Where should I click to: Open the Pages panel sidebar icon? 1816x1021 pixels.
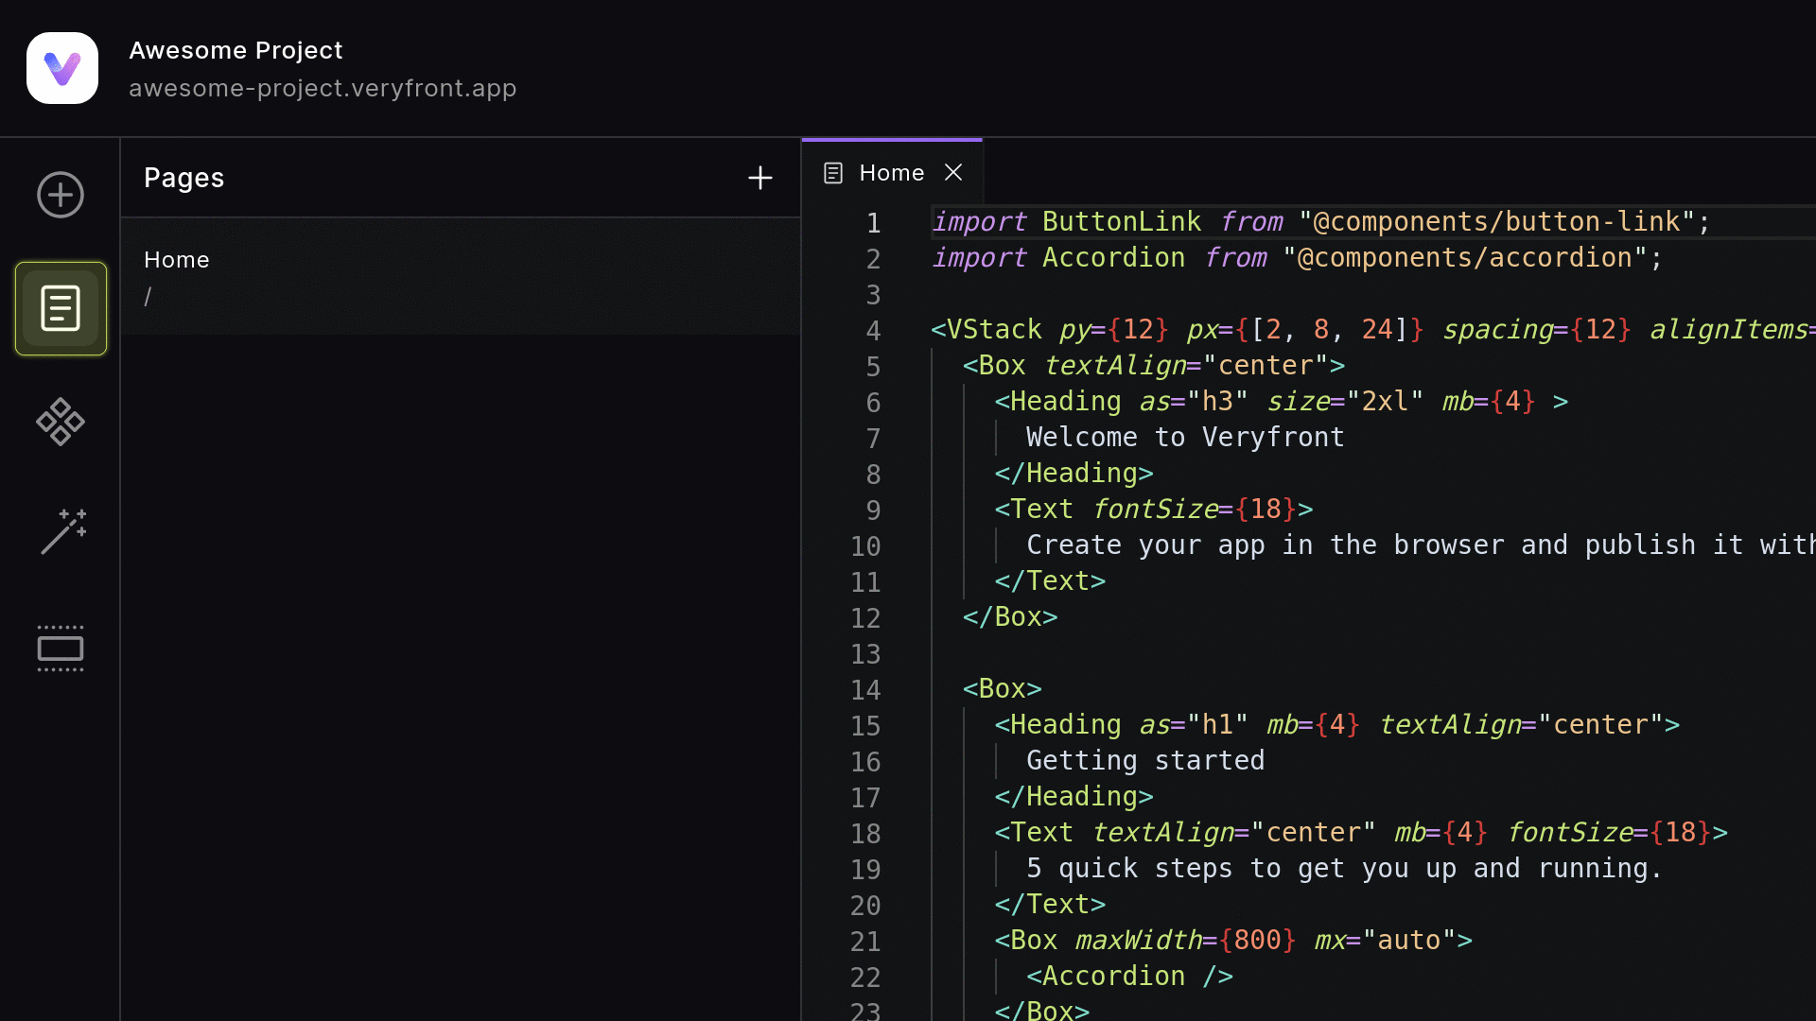pos(61,308)
